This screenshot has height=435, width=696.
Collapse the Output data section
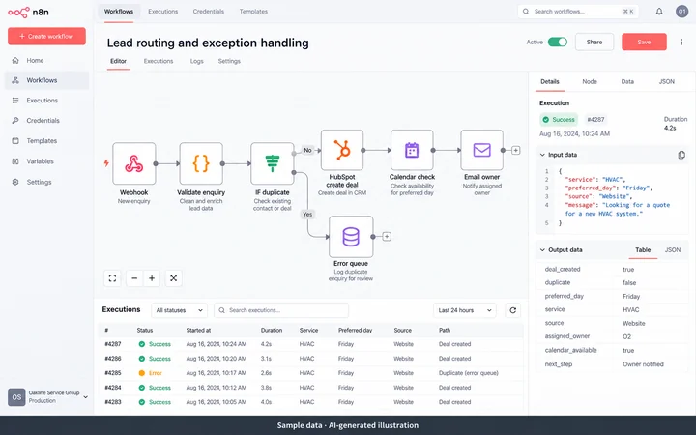pos(542,250)
